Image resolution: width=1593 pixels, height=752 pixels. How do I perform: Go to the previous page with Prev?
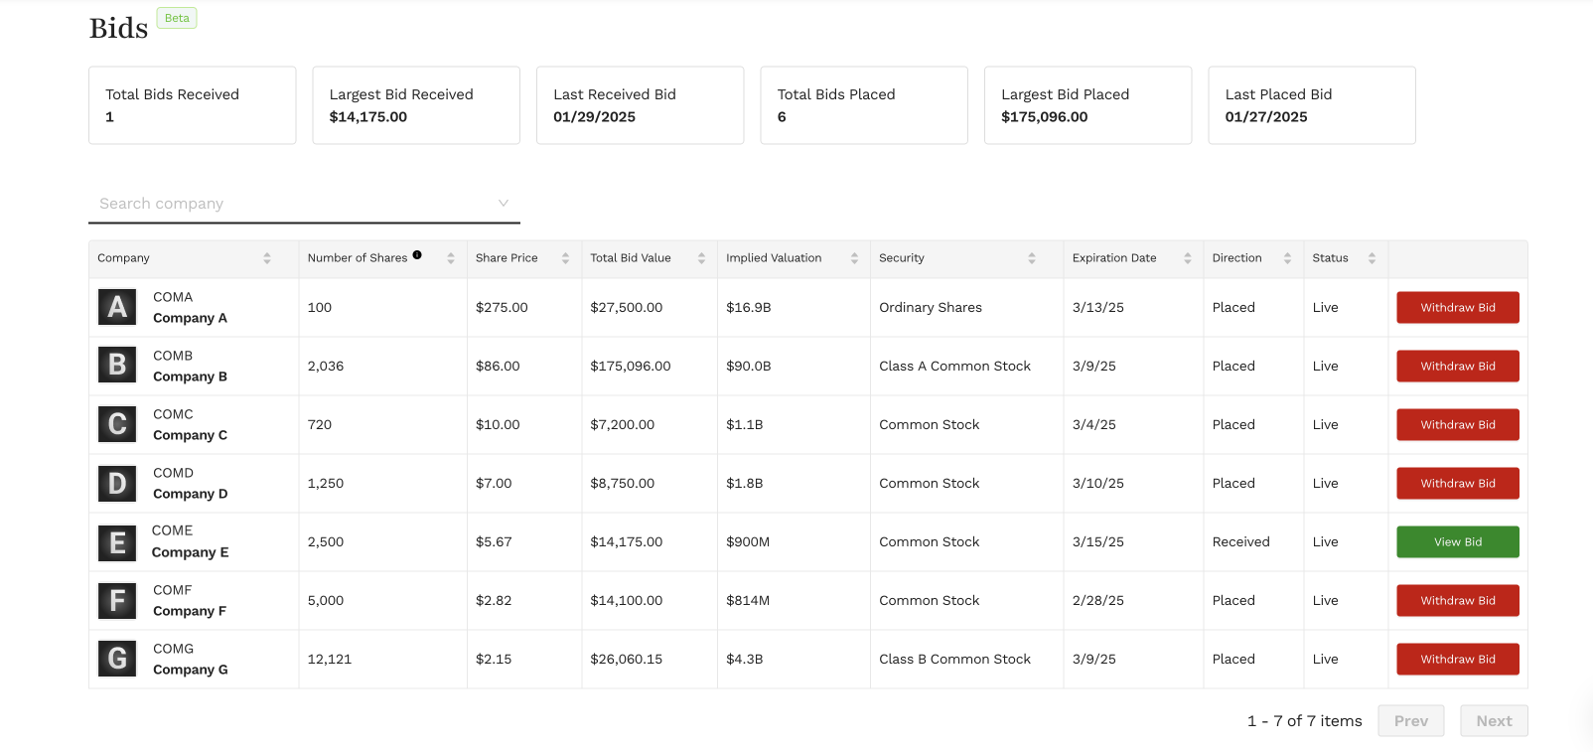(1410, 721)
